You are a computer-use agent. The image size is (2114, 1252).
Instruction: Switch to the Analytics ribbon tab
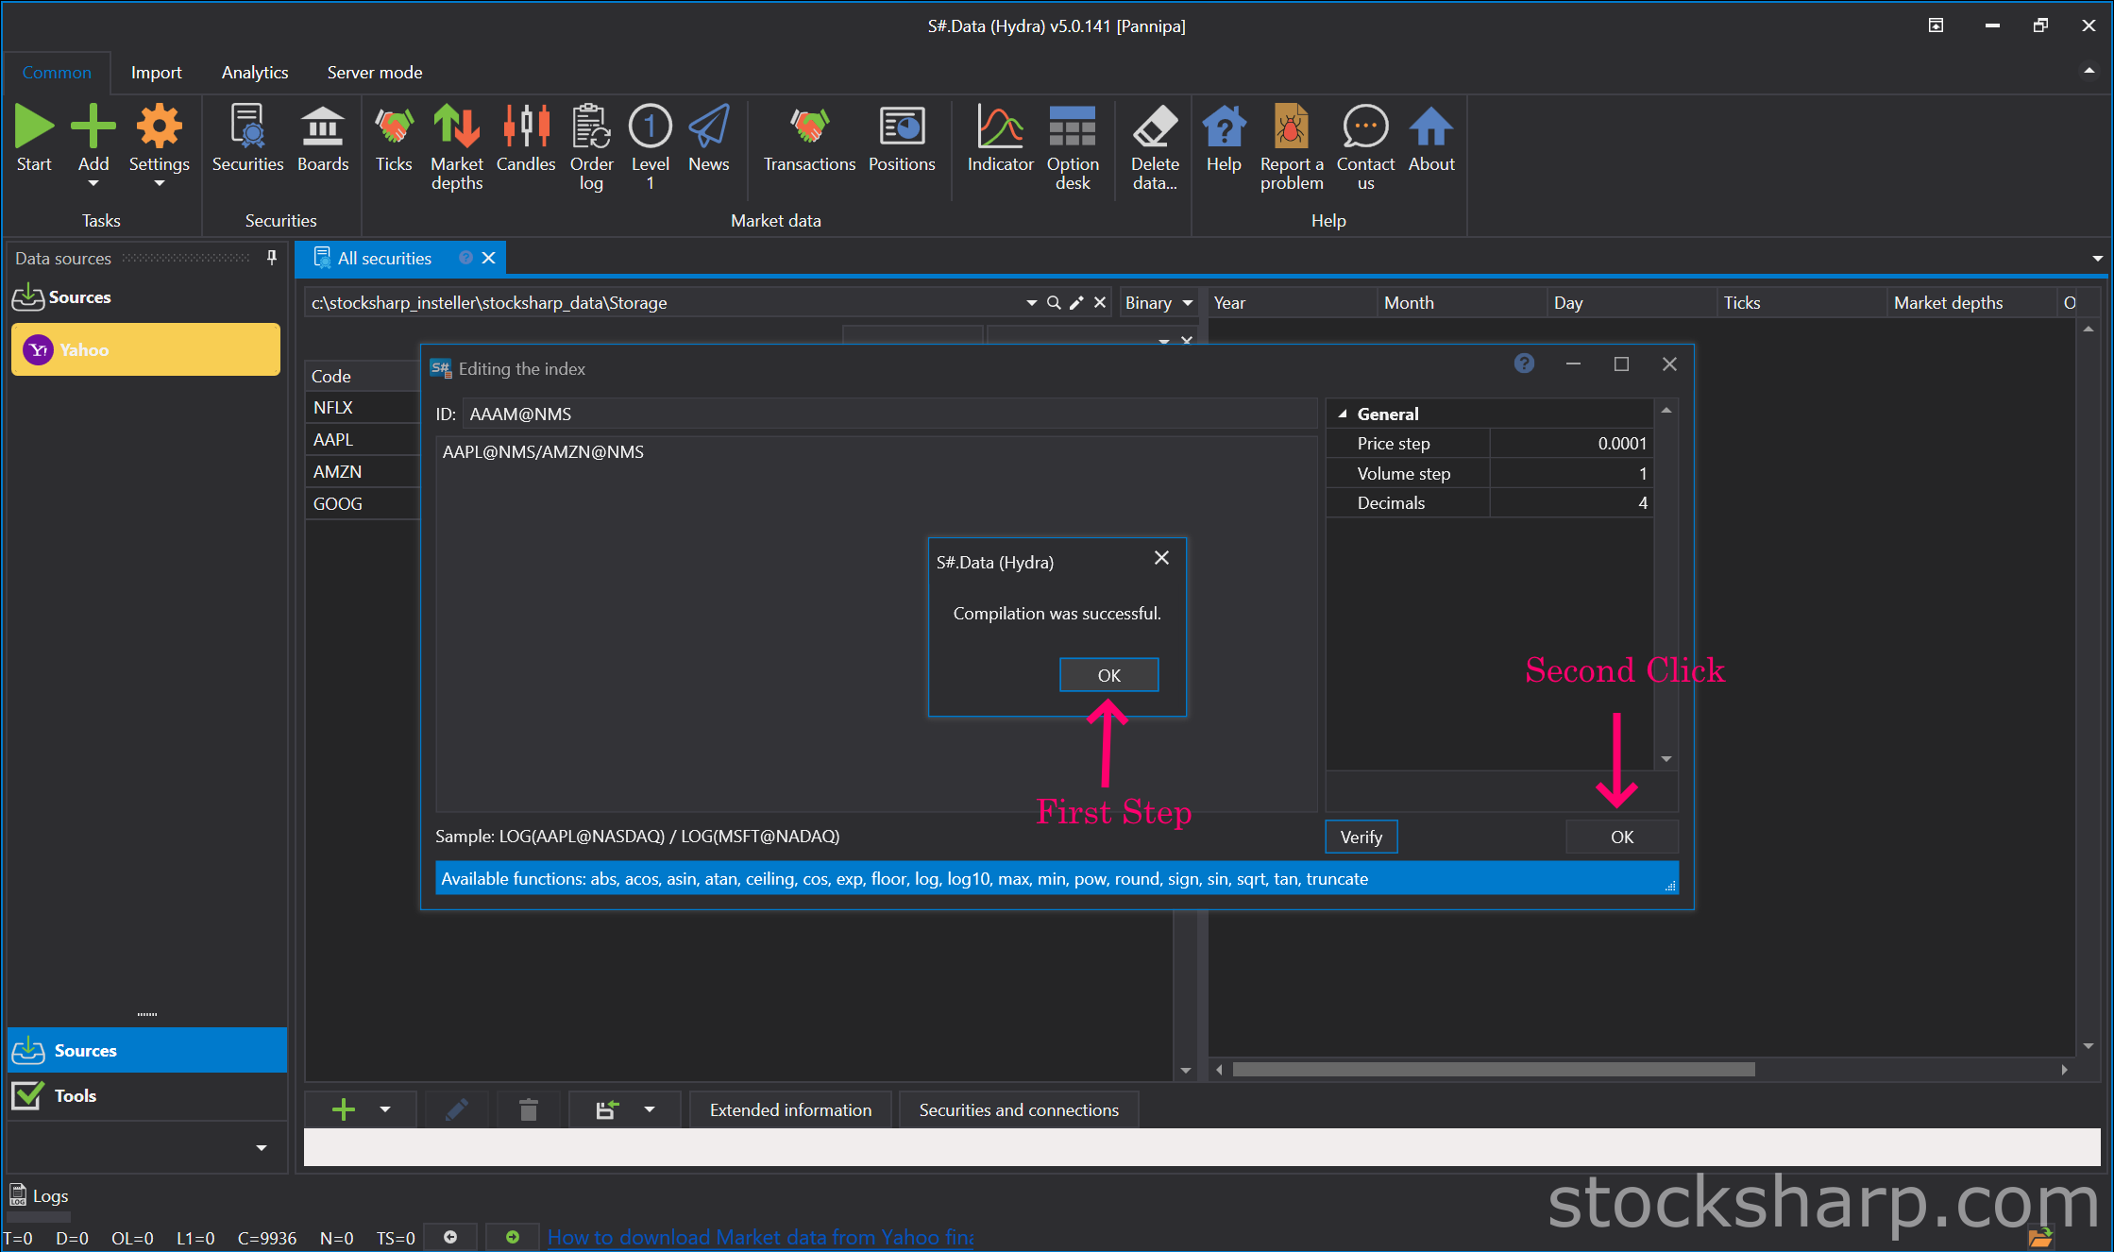(255, 73)
